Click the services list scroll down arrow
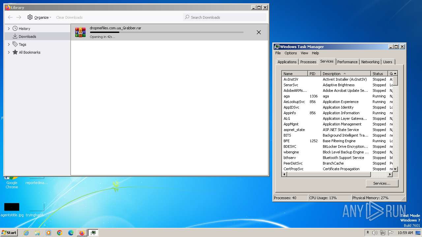The width and height of the screenshot is (422, 237). point(395,169)
